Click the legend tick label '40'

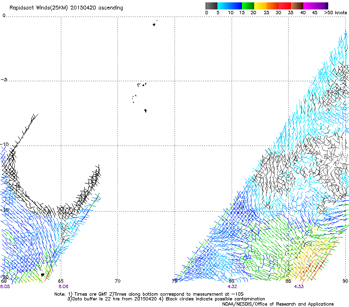303,13
